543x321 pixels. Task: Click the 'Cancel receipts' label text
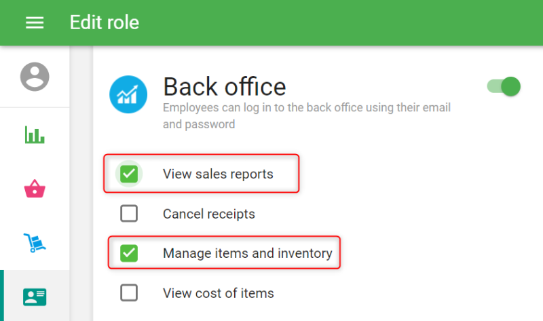tap(209, 214)
